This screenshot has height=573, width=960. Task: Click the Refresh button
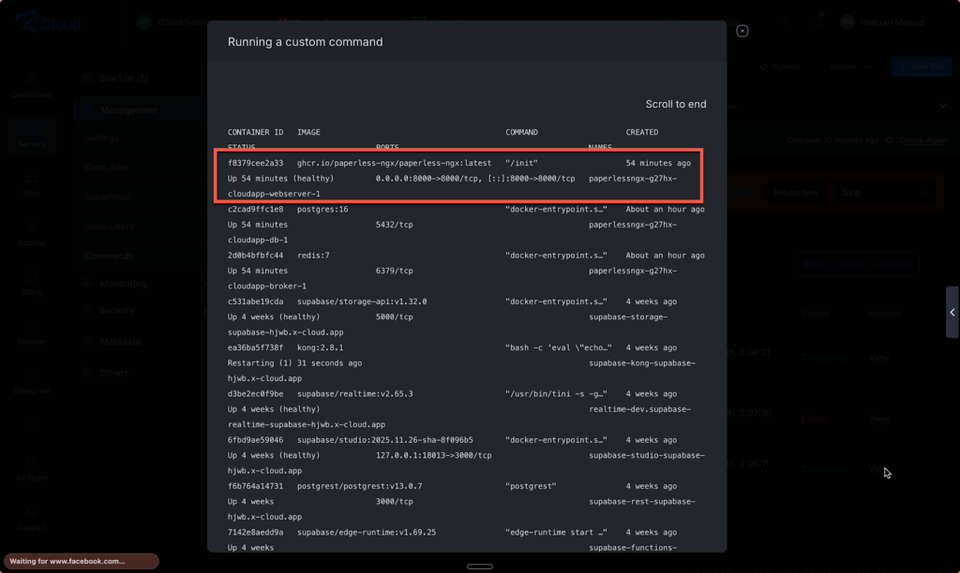coord(780,66)
